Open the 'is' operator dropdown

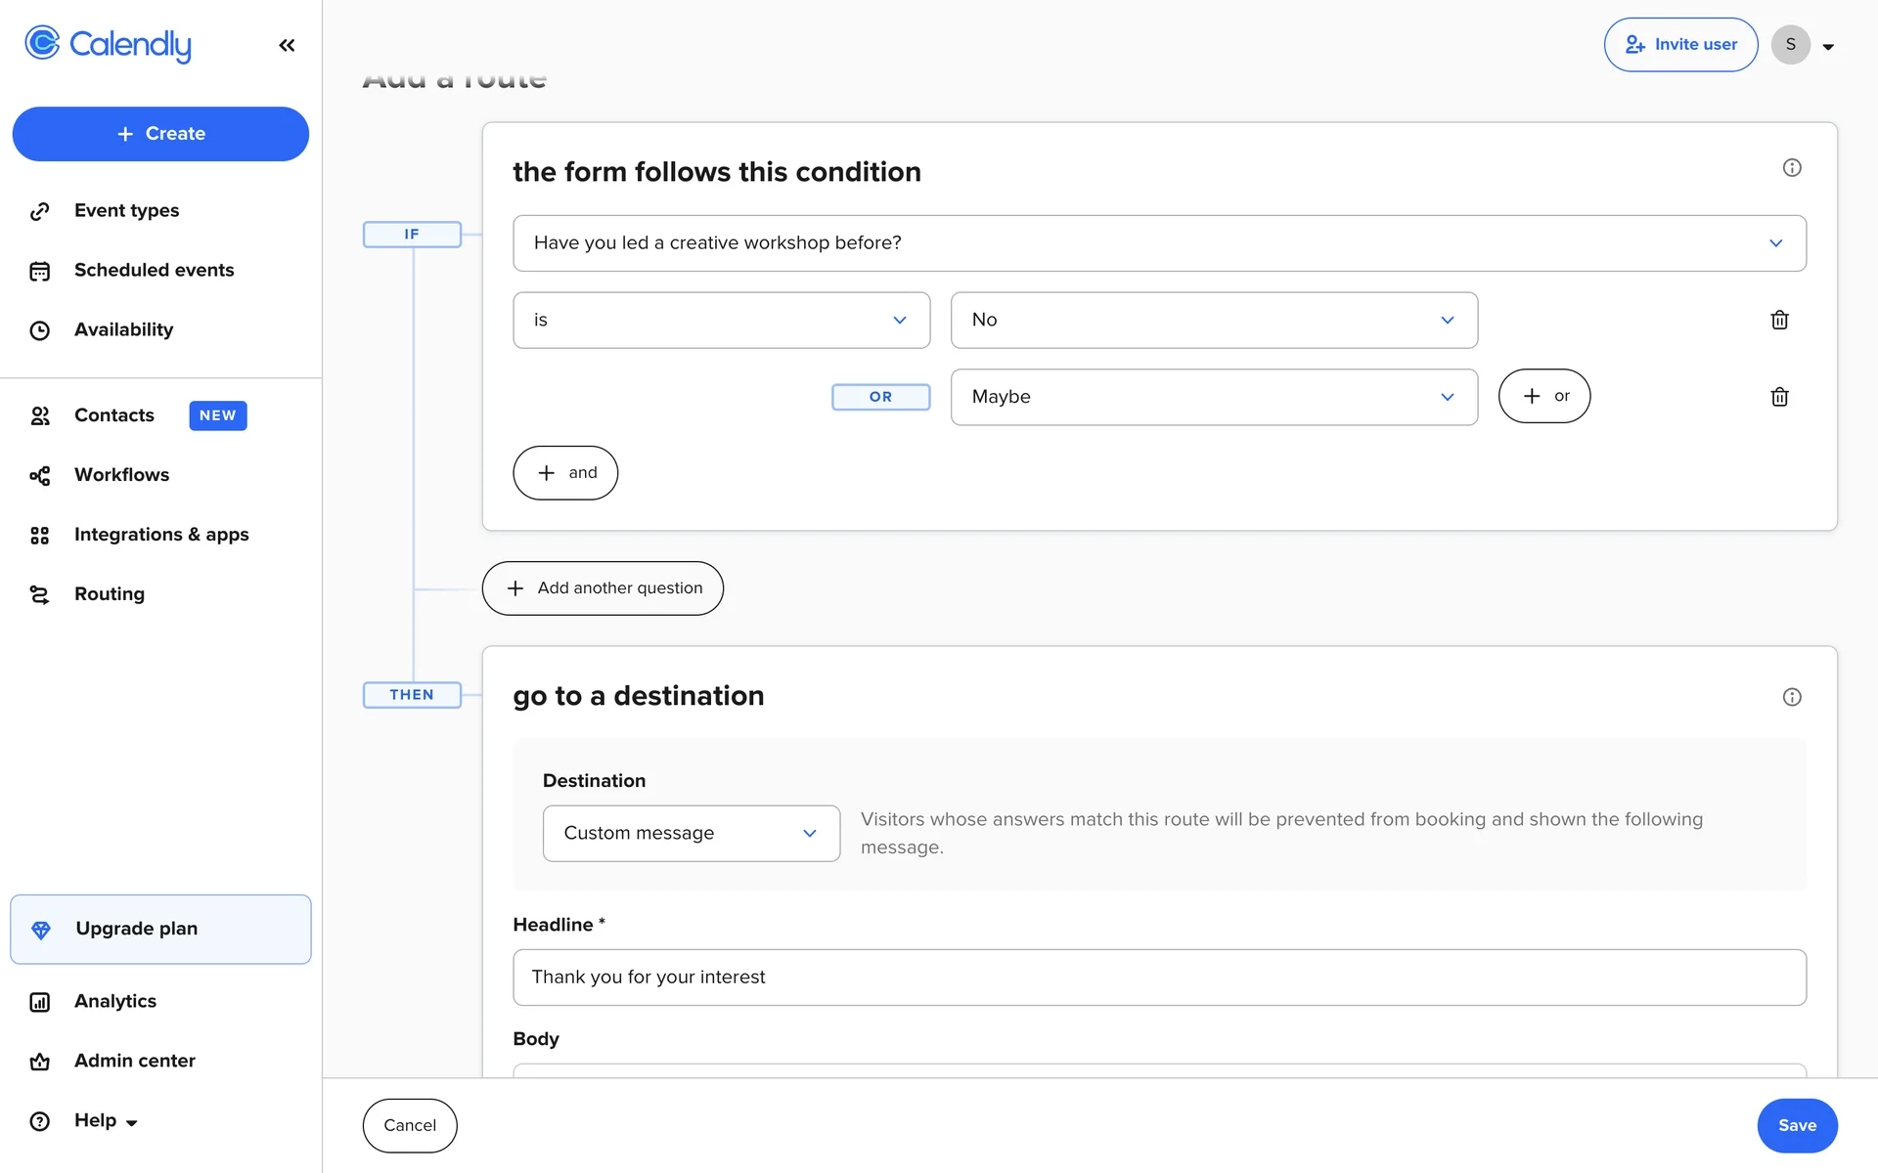721,320
